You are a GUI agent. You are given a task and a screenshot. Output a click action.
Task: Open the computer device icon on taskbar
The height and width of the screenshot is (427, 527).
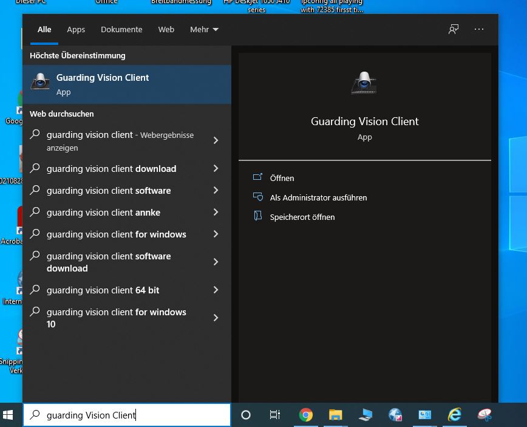[x=365, y=415]
